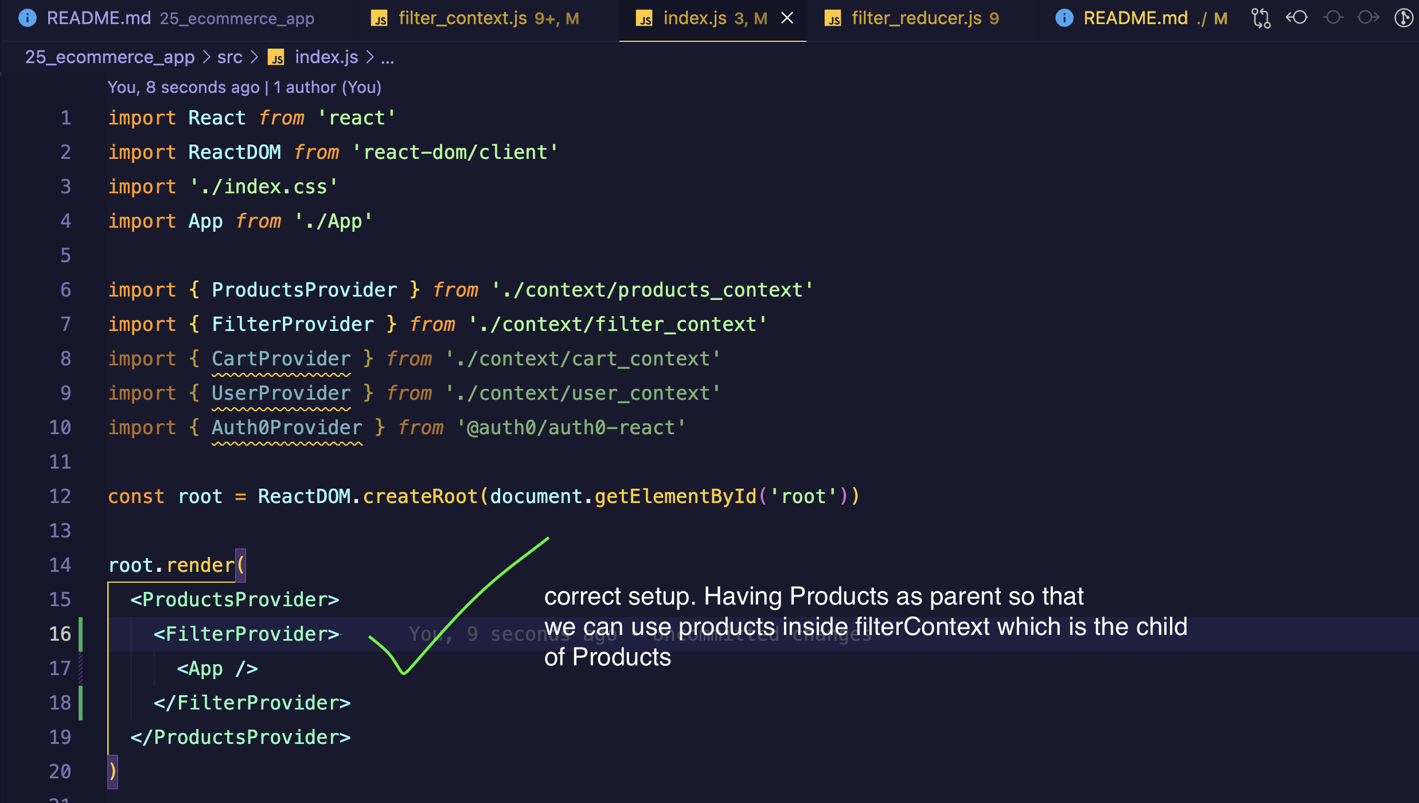Click the breadcrumb ellipsis symbol item

tap(388, 57)
